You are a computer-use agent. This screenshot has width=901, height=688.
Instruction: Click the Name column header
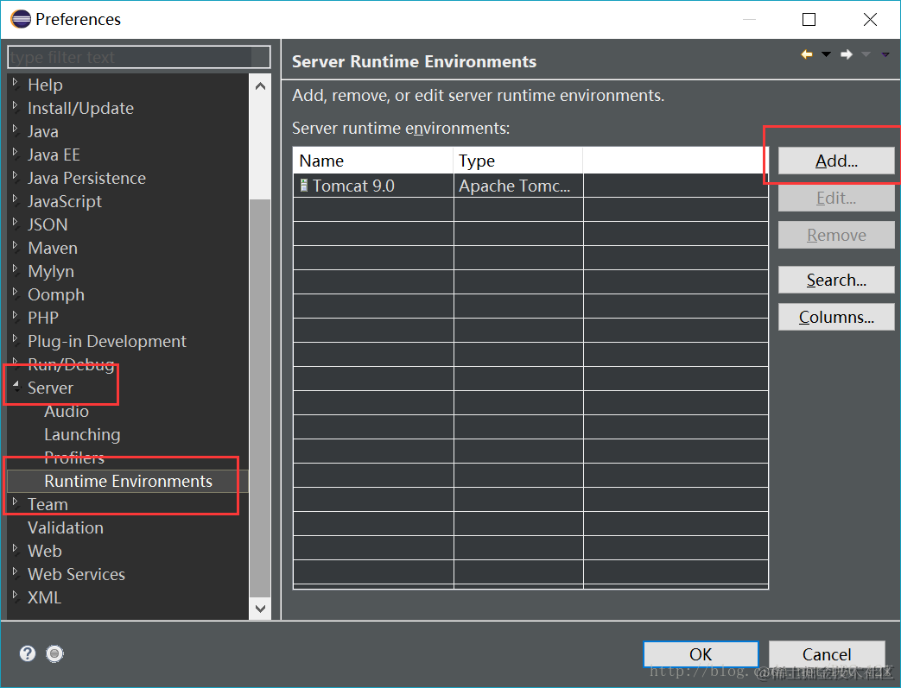tap(373, 161)
